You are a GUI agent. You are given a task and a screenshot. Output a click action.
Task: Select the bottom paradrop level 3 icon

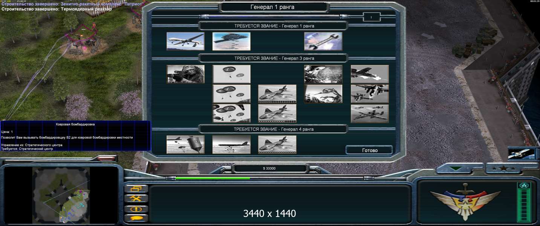[231, 113]
